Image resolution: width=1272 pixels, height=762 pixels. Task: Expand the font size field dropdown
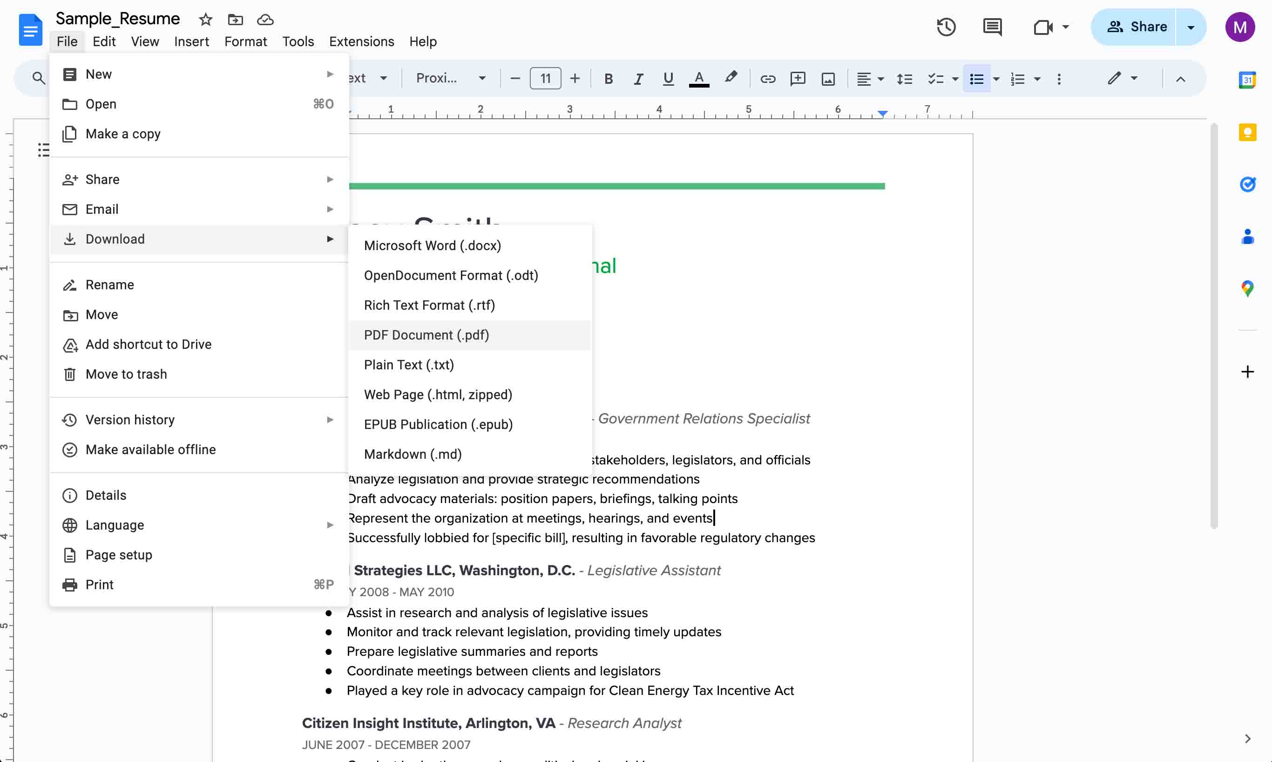(x=545, y=79)
